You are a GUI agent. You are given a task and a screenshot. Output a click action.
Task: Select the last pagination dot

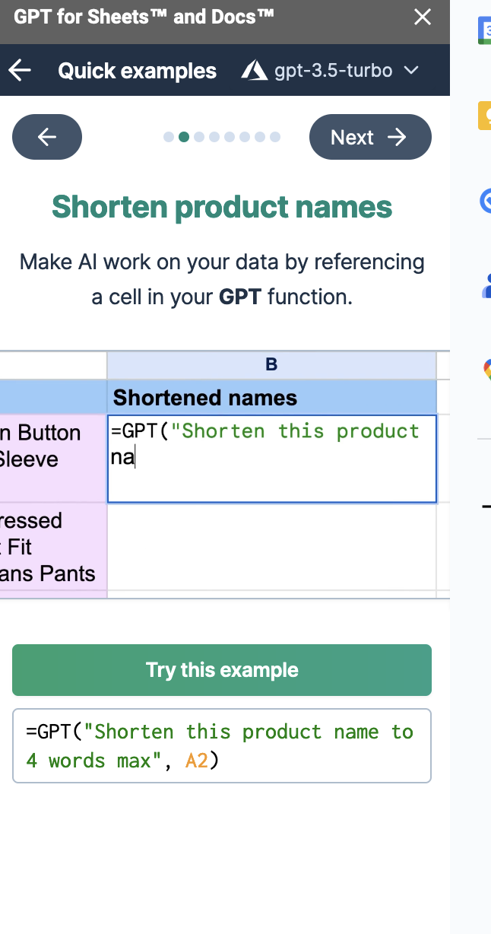click(x=275, y=137)
